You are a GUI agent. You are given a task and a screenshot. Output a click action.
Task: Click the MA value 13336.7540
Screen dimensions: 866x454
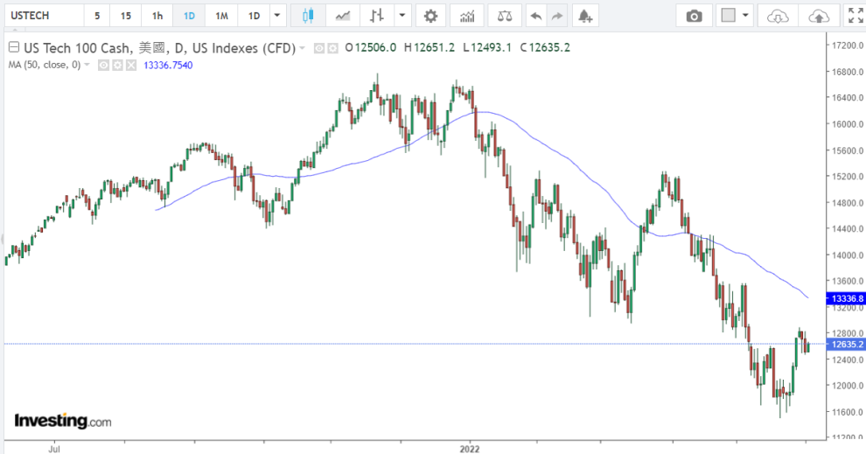(x=168, y=66)
